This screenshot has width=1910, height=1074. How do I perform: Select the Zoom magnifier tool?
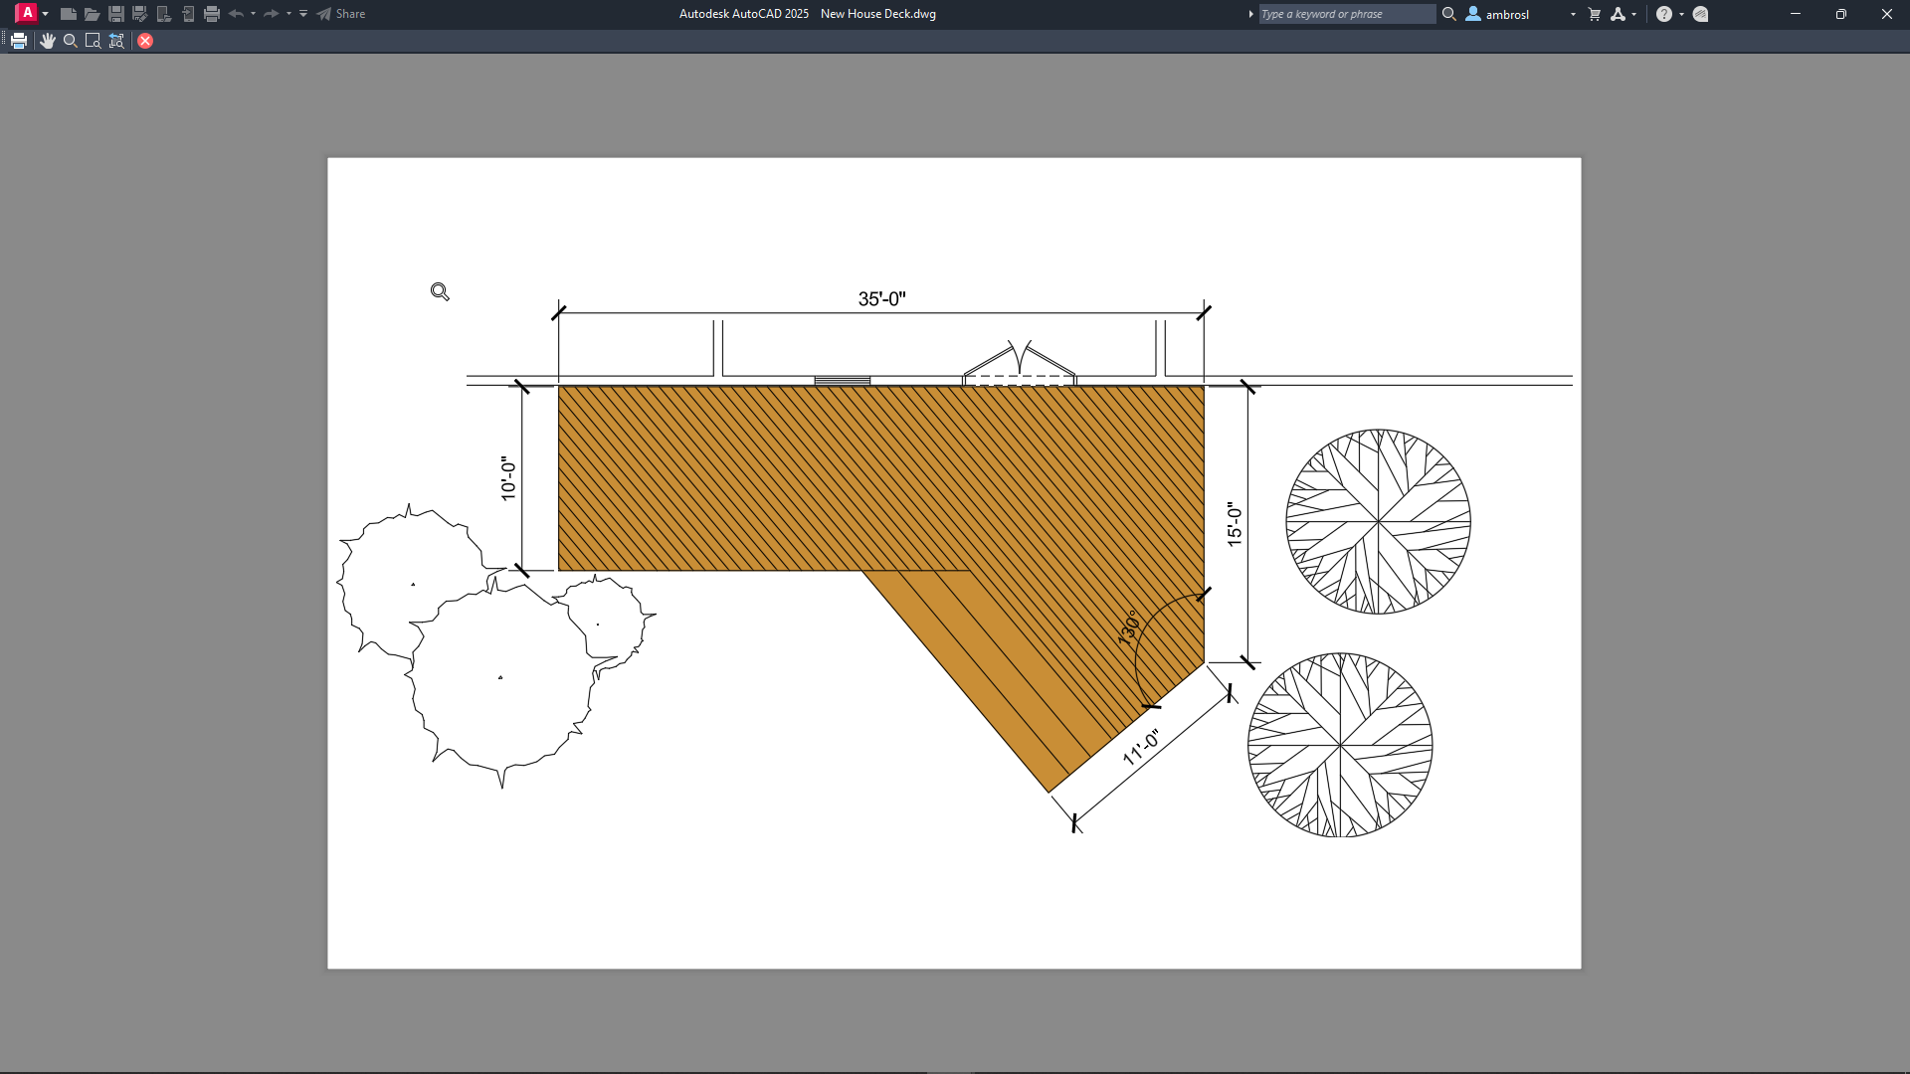pyautogui.click(x=70, y=41)
